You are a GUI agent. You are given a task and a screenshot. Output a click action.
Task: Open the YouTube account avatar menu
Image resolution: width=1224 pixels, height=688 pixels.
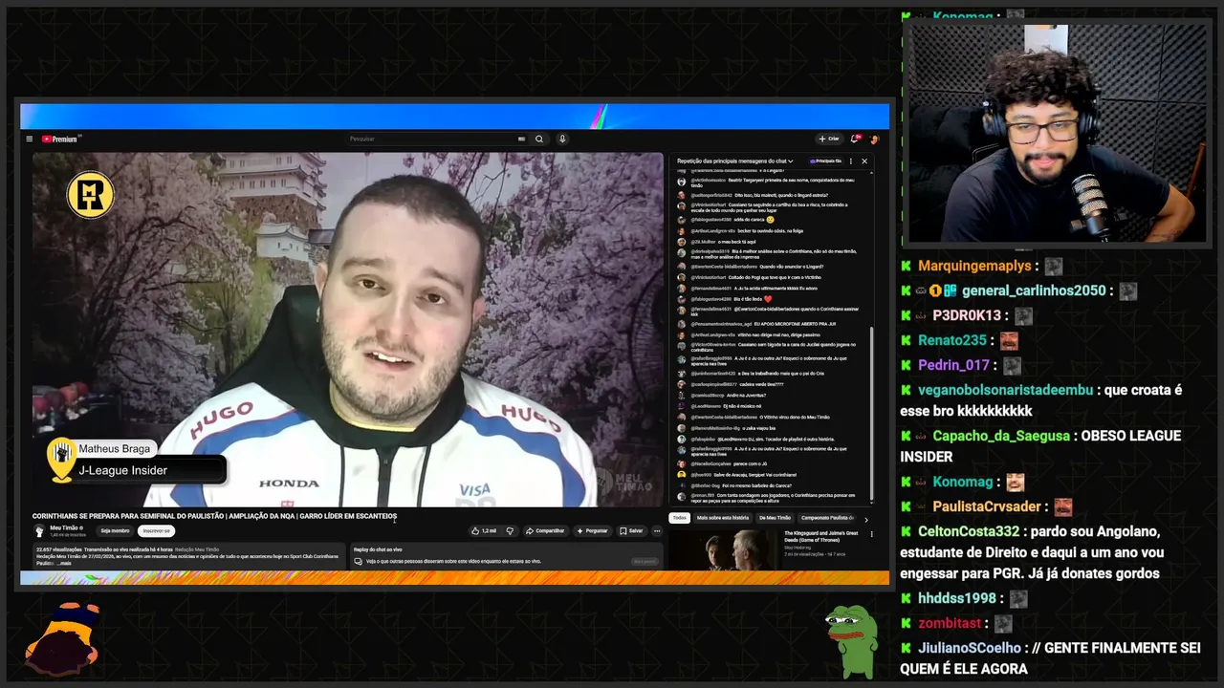pyautogui.click(x=874, y=139)
